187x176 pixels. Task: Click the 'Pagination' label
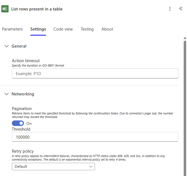(x=22, y=108)
